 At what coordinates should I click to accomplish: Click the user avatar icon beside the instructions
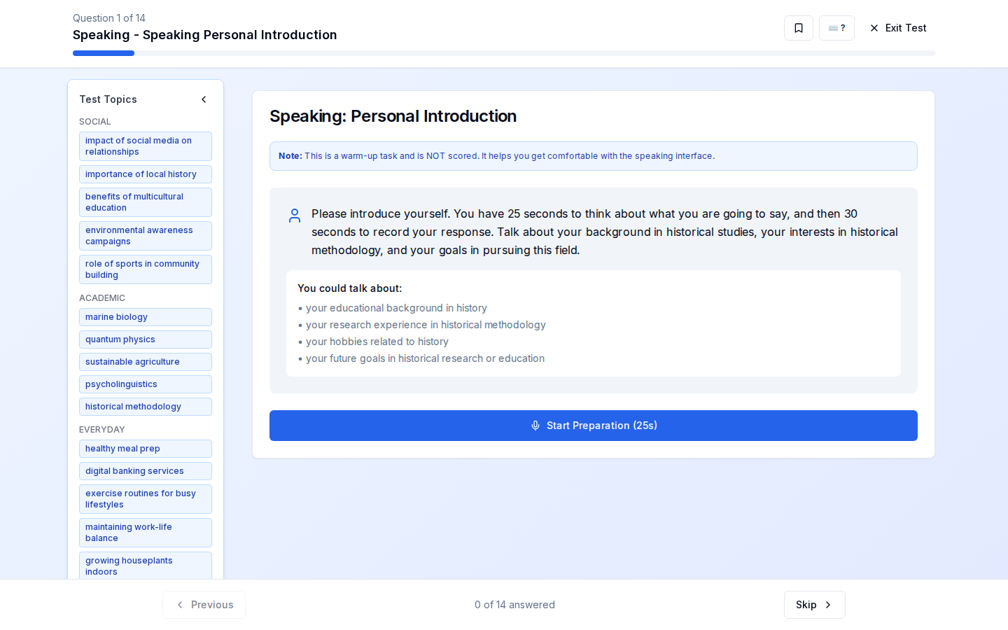pyautogui.click(x=295, y=216)
